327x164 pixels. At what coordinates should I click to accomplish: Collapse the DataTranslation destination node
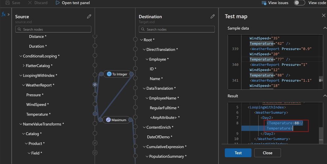[144, 88]
